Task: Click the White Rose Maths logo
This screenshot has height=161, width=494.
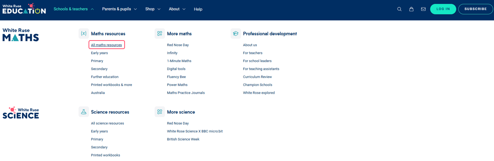Action: pyautogui.click(x=21, y=35)
